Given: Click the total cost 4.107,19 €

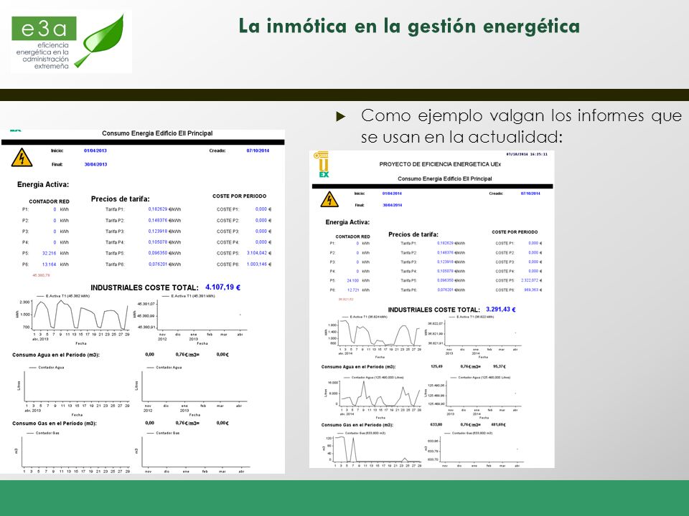Looking at the screenshot, I should click(222, 287).
